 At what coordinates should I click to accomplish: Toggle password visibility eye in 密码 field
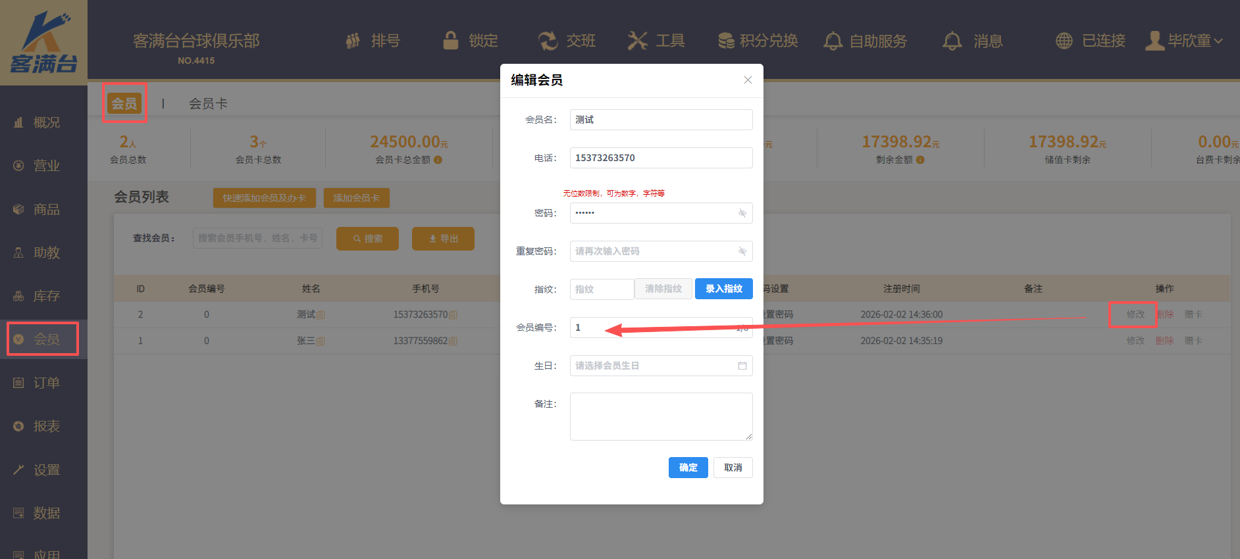[x=742, y=213]
